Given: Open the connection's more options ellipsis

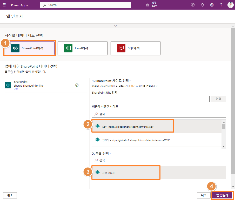Looking at the screenshot, I should 82,85.
